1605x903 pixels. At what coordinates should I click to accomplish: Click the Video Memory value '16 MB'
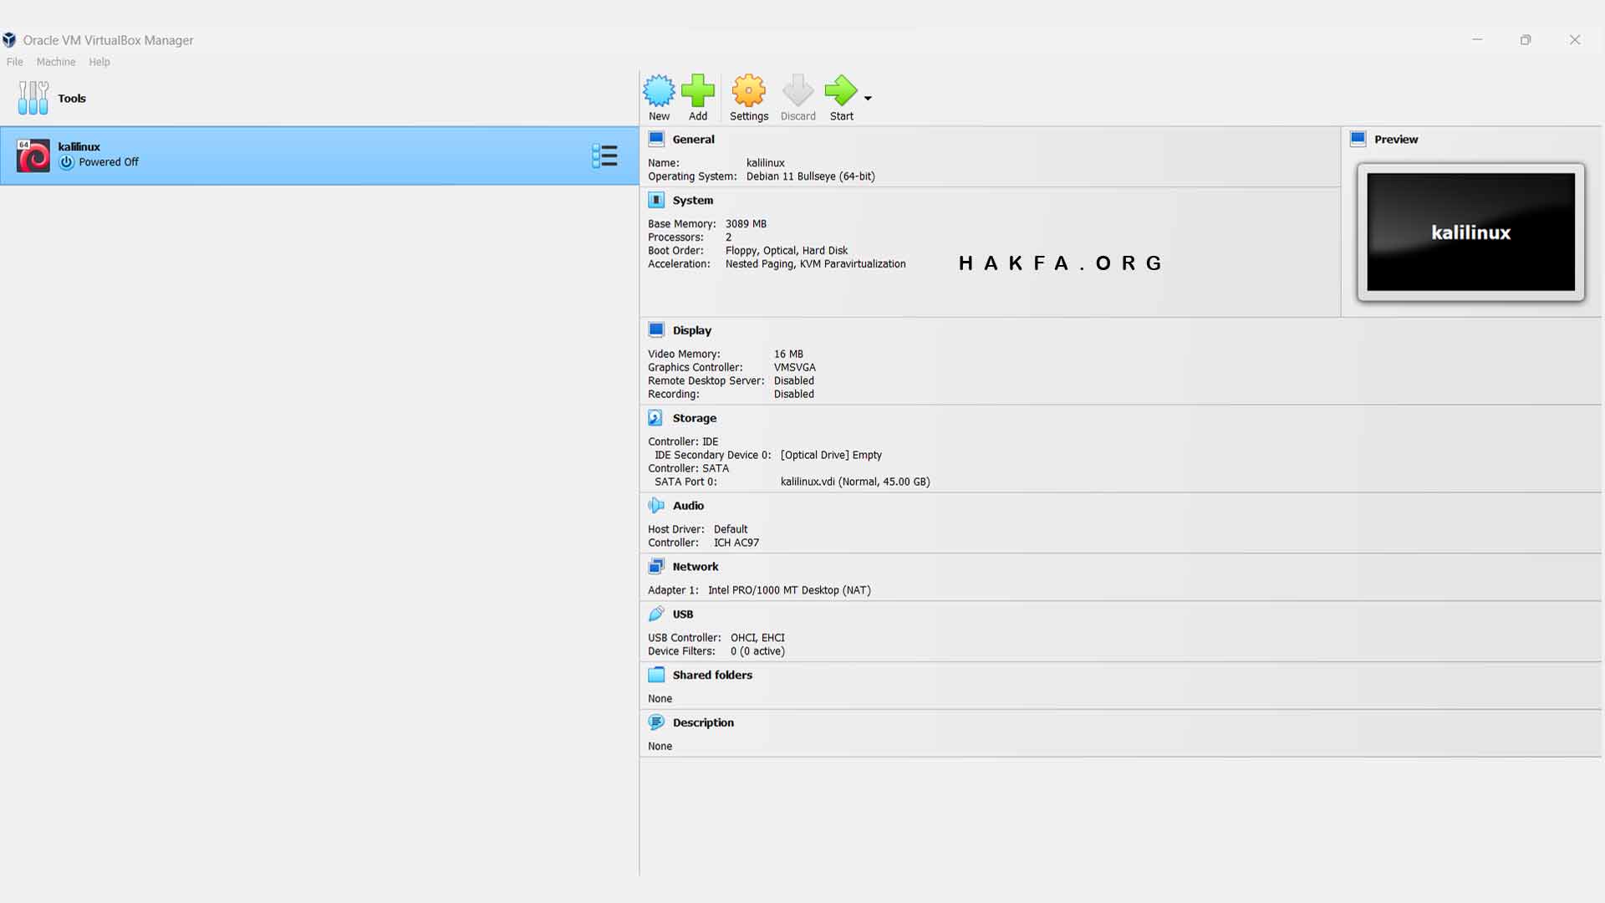tap(788, 355)
